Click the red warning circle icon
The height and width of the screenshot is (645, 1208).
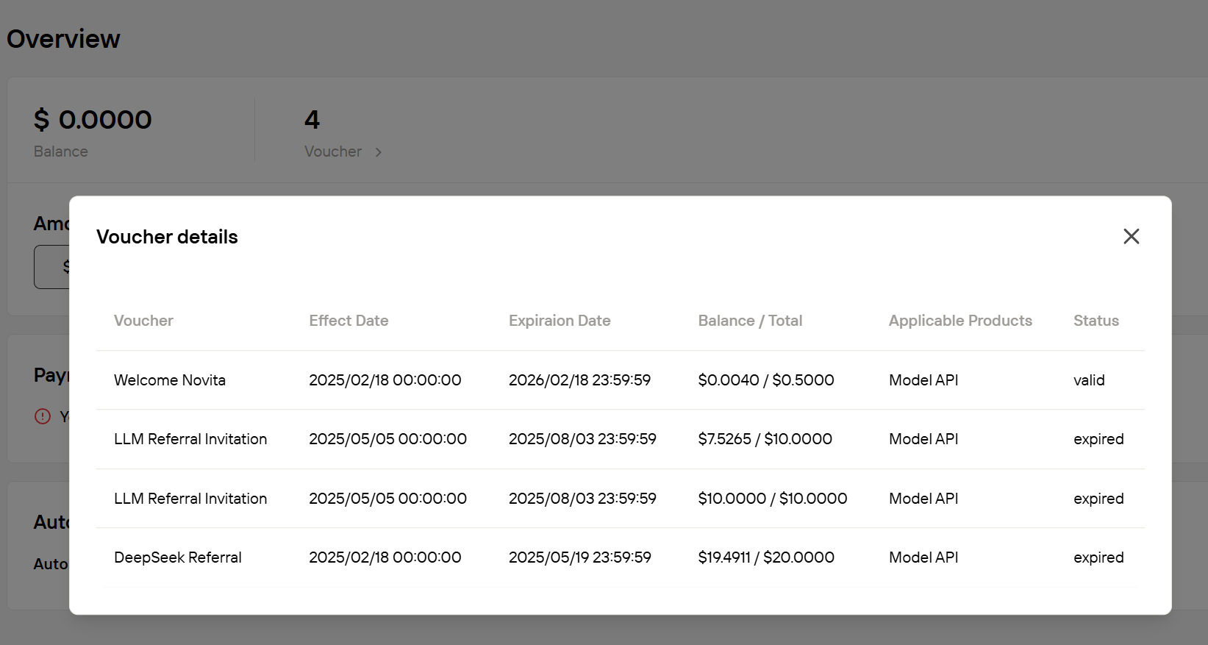(43, 416)
